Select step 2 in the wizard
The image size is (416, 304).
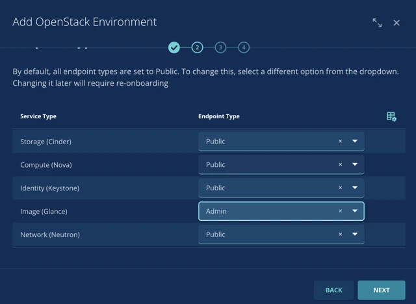click(x=197, y=47)
